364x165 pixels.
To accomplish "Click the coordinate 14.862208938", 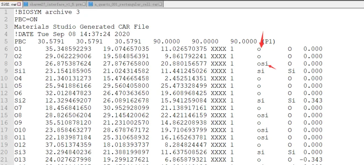I will pos(183,123).
